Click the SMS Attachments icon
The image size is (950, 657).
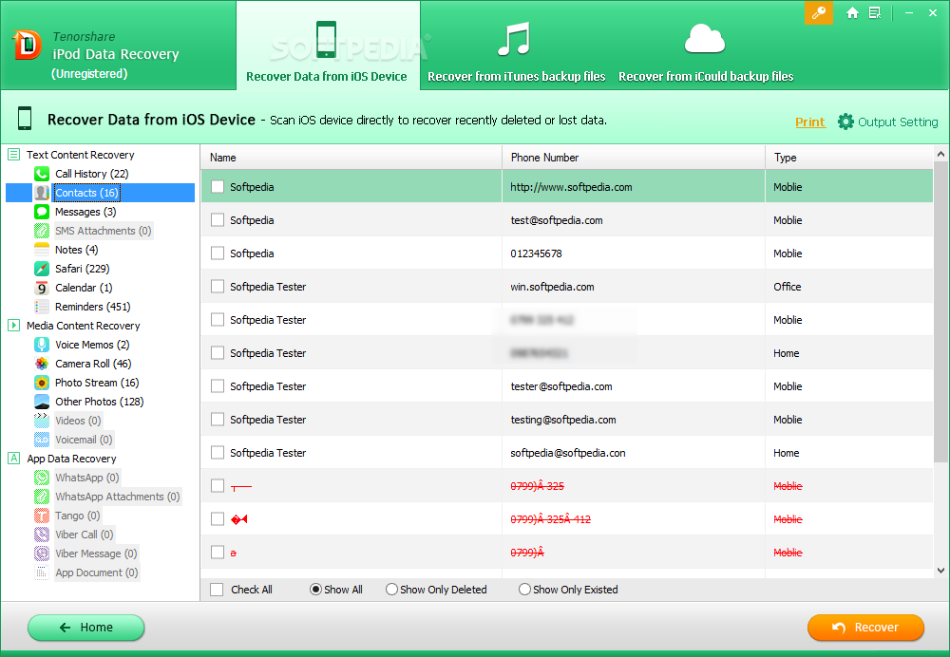[x=42, y=231]
